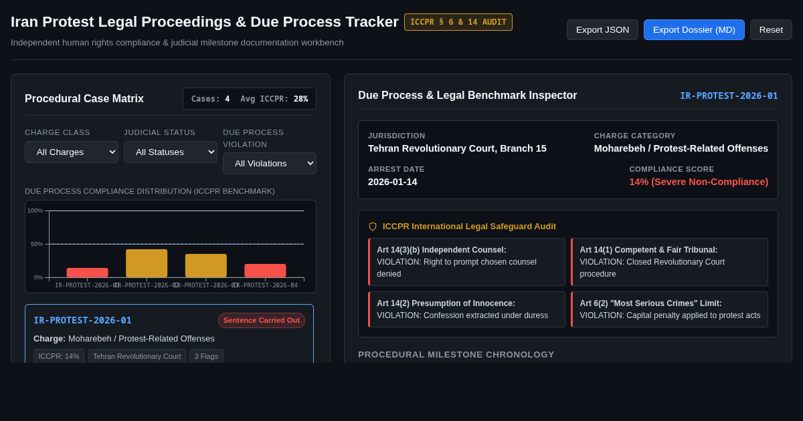Select the red bar for IR-PROTEST-2026-01 in chart
This screenshot has height=421, width=803.
(x=87, y=273)
